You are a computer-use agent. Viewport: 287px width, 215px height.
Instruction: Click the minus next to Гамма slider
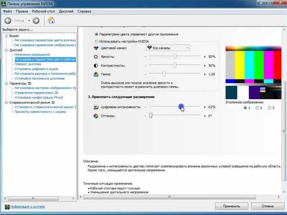145,75
